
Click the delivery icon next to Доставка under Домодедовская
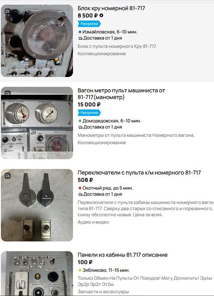pos(80,127)
